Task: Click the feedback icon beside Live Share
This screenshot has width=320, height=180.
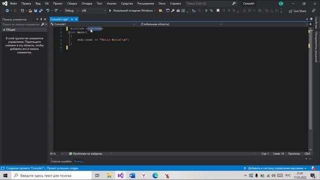Action: click(x=313, y=10)
